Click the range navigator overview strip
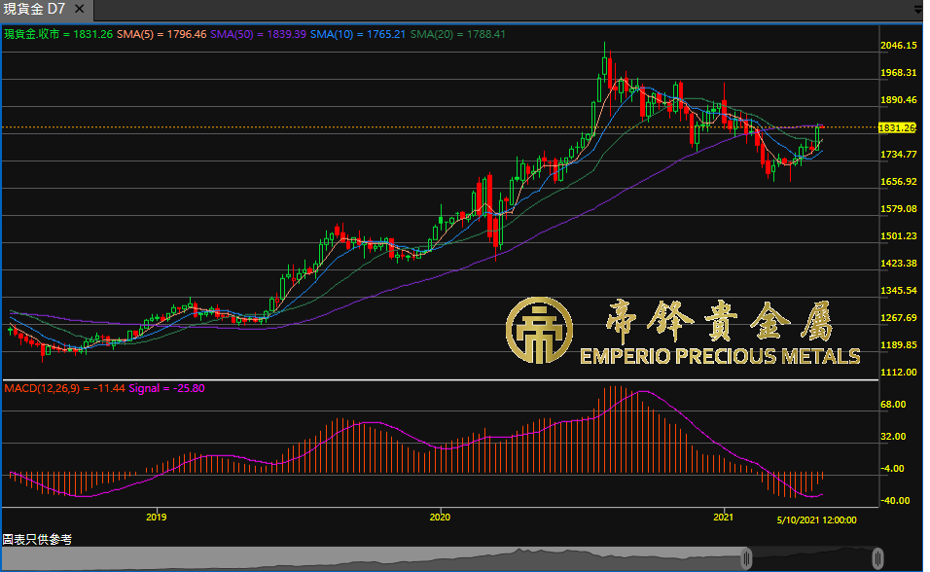This screenshot has height=572, width=930. [440, 558]
